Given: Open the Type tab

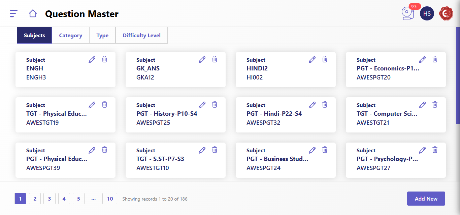Looking at the screenshot, I should [x=102, y=36].
